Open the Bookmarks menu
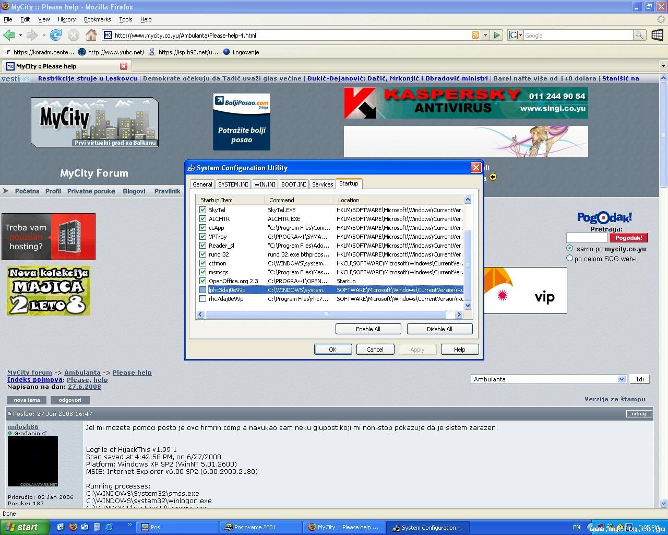668x535 pixels. pos(97,19)
